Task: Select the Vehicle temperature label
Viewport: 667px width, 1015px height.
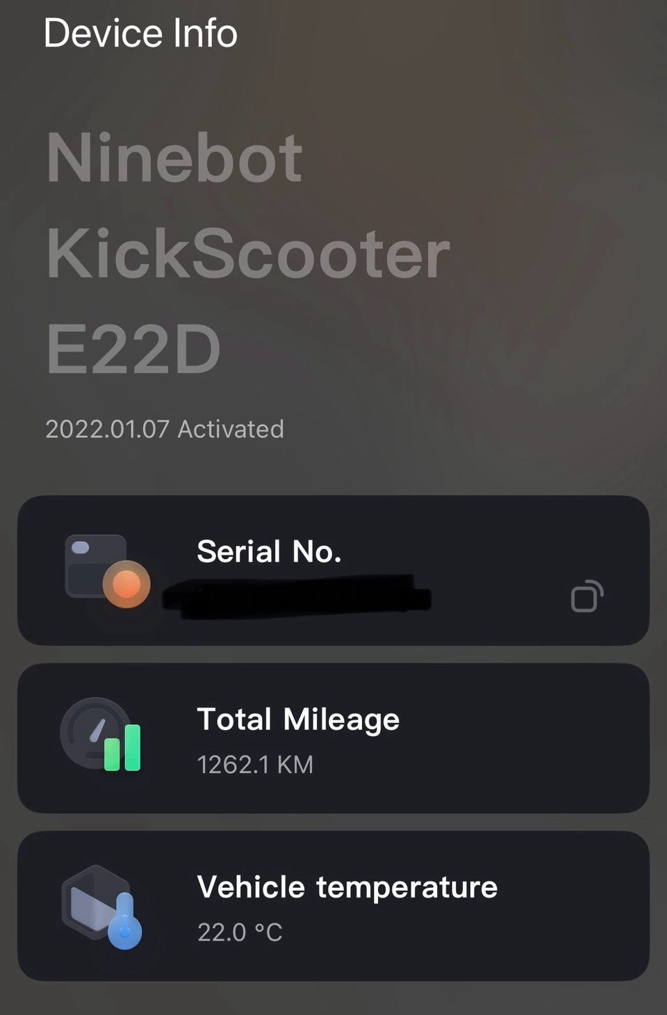Action: pyautogui.click(x=347, y=887)
